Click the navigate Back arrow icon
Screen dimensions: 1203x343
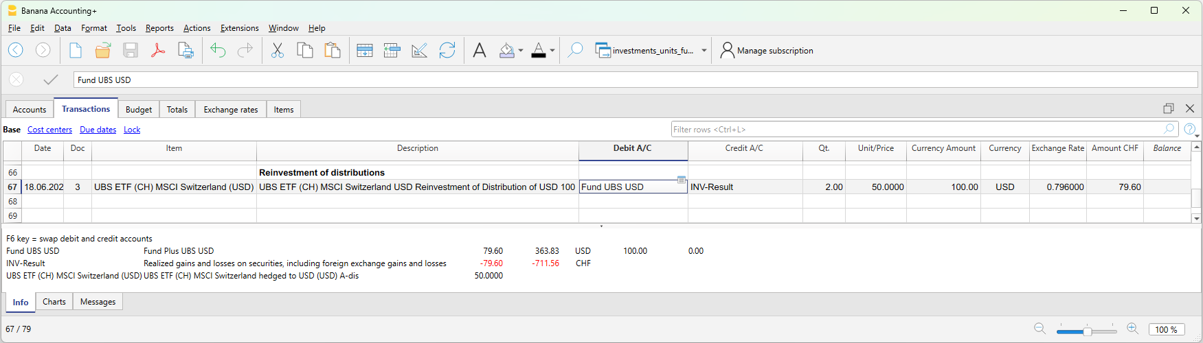(x=16, y=50)
